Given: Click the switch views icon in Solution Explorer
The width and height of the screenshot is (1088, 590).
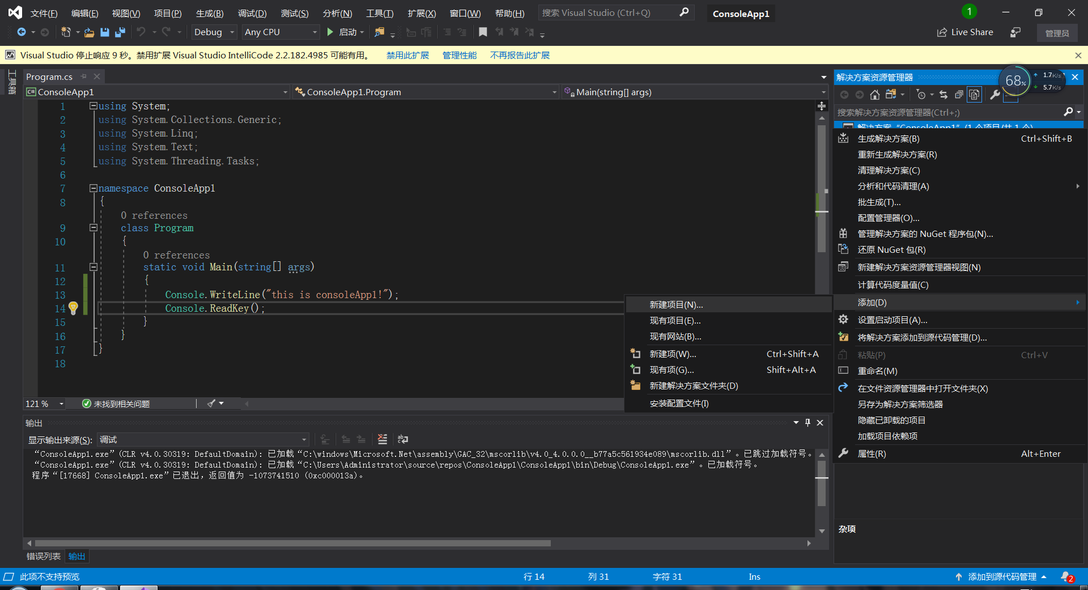Looking at the screenshot, I should 891,95.
